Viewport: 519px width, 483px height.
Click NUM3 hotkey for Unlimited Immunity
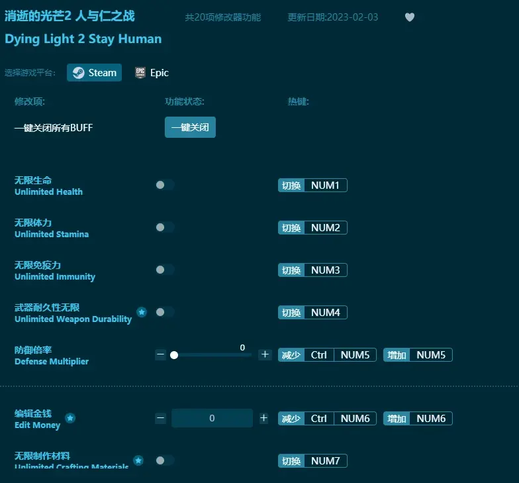tap(326, 270)
